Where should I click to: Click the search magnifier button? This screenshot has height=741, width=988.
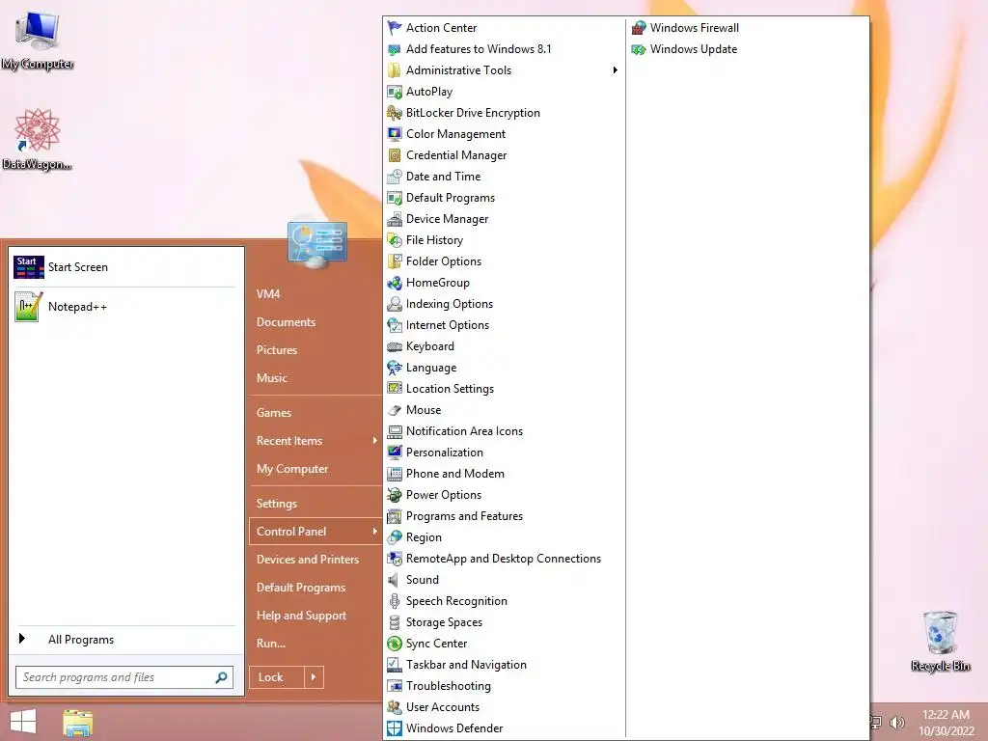click(x=221, y=677)
